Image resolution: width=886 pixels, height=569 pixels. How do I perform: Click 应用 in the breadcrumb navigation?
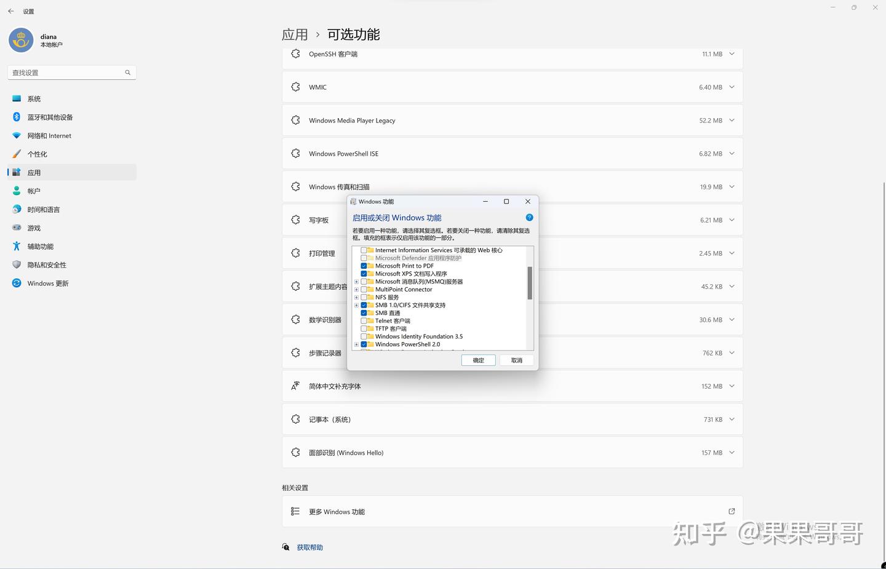pos(294,34)
